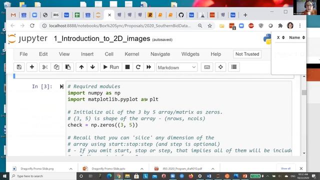This screenshot has width=320, height=180.
Task: Open the Widgets menu
Action: (190, 54)
